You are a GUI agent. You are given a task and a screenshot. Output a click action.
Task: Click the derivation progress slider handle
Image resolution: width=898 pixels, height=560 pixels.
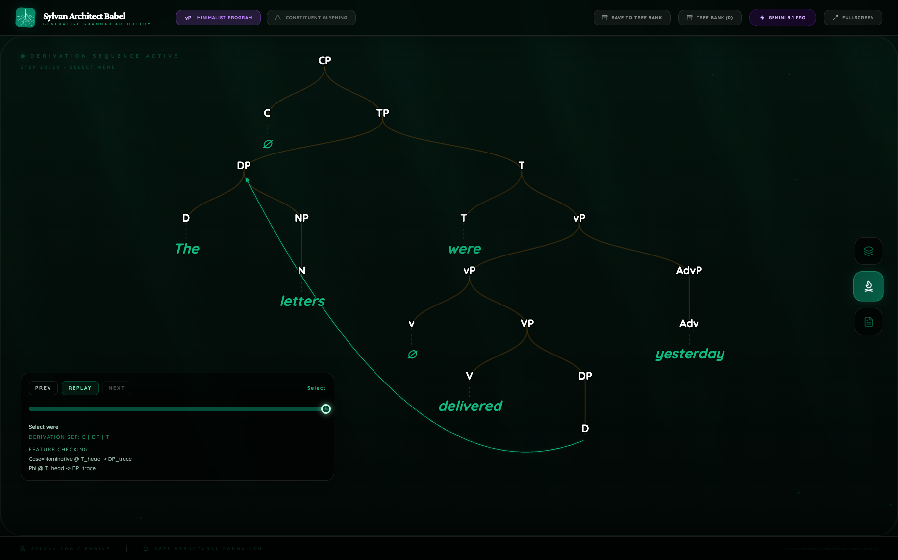click(326, 409)
